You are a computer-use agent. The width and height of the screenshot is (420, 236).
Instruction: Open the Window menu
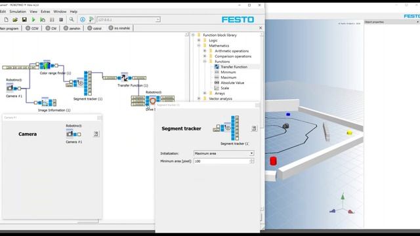coord(60,12)
